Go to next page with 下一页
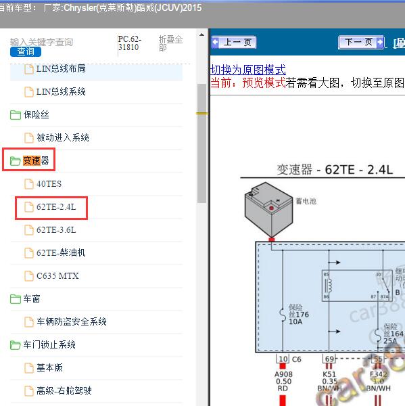 (x=361, y=42)
